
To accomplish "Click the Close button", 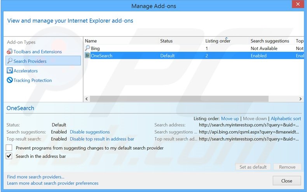I will click(x=287, y=181).
